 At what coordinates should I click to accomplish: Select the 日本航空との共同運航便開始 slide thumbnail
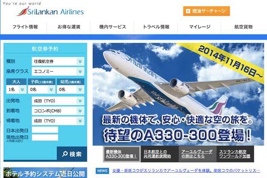(x=160, y=154)
